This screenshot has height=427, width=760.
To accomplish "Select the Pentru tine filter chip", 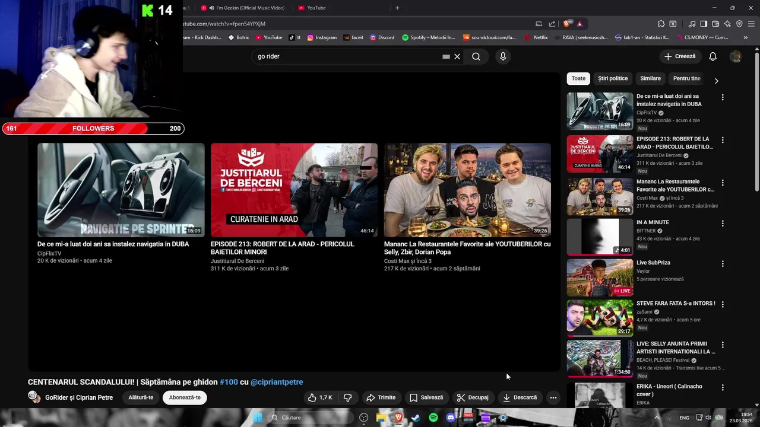I will [x=687, y=78].
